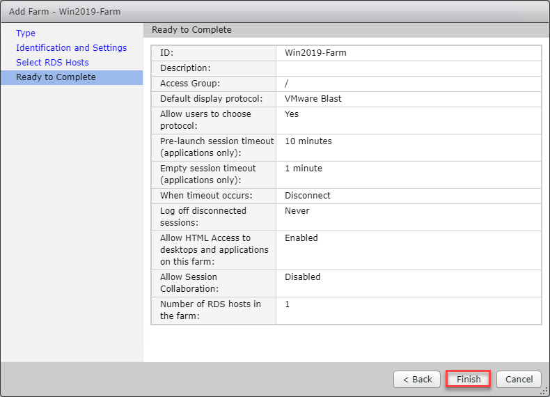Click the 10 minutes pre-launch timeout value
The width and height of the screenshot is (550, 397).
(308, 141)
